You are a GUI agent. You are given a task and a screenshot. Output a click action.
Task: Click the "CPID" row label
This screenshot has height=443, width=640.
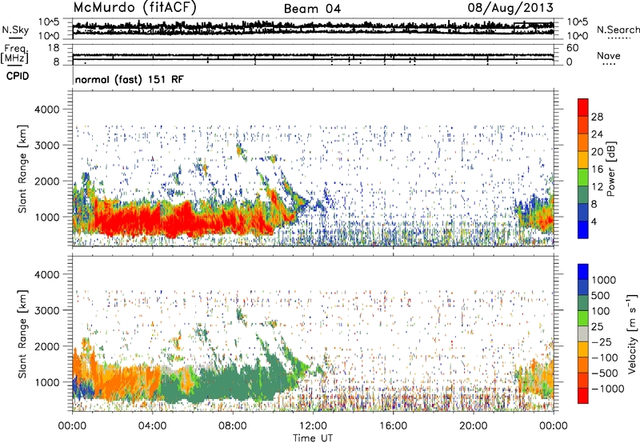click(18, 76)
